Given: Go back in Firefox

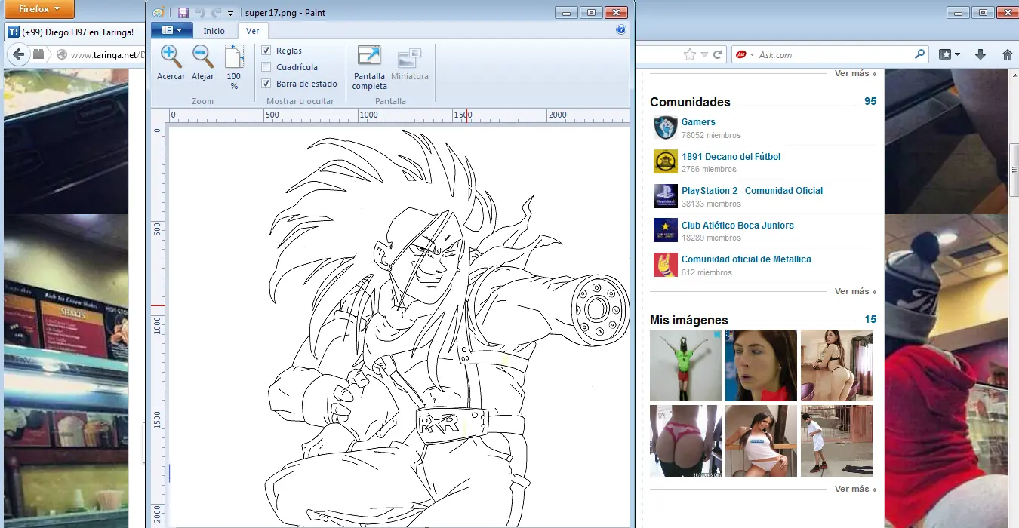Looking at the screenshot, I should tap(18, 54).
